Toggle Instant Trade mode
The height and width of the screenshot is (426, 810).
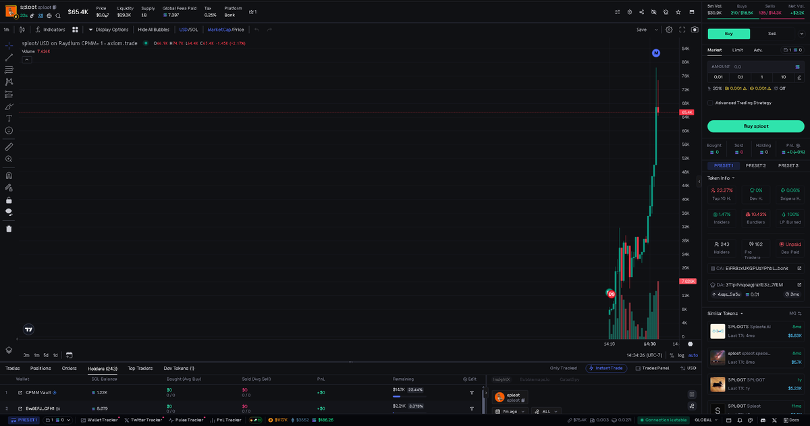pyautogui.click(x=605, y=368)
